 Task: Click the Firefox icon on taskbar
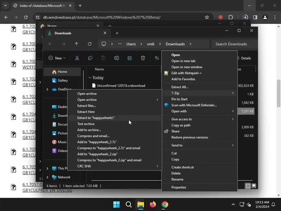click(x=153, y=204)
